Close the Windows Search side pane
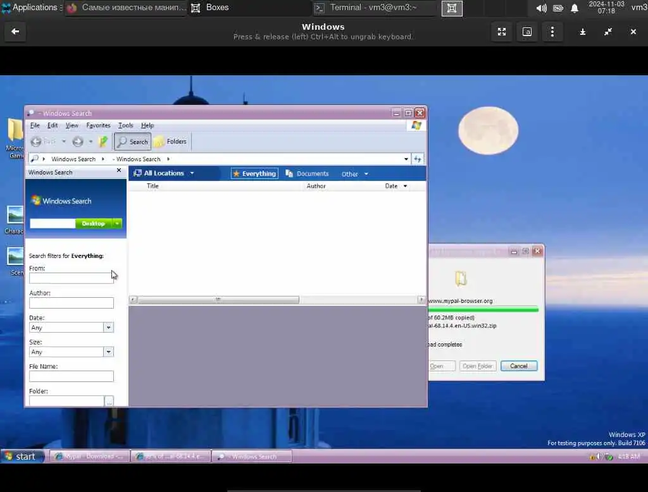This screenshot has width=648, height=492. coord(119,170)
